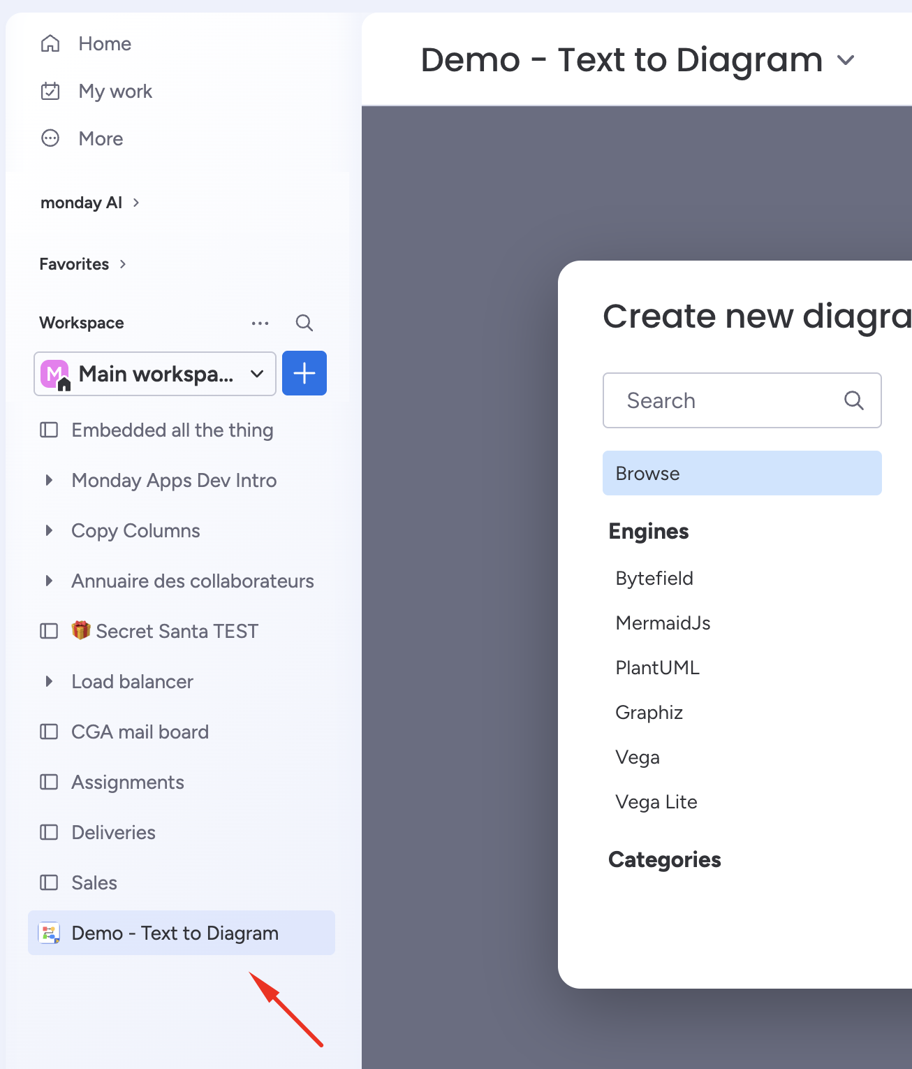The image size is (912, 1069).
Task: Open workspace options three-dot menu
Action: coord(260,323)
